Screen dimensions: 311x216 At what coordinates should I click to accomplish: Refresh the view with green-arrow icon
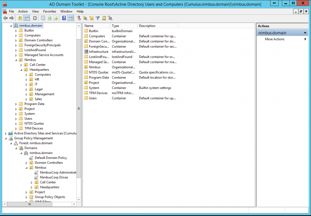(50, 18)
